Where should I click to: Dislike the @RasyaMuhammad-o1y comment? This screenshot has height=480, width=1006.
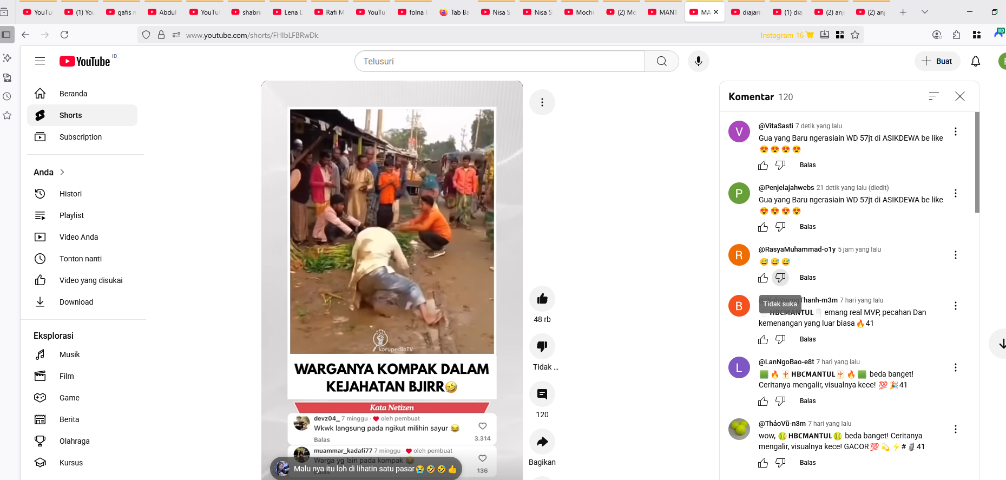click(x=780, y=278)
